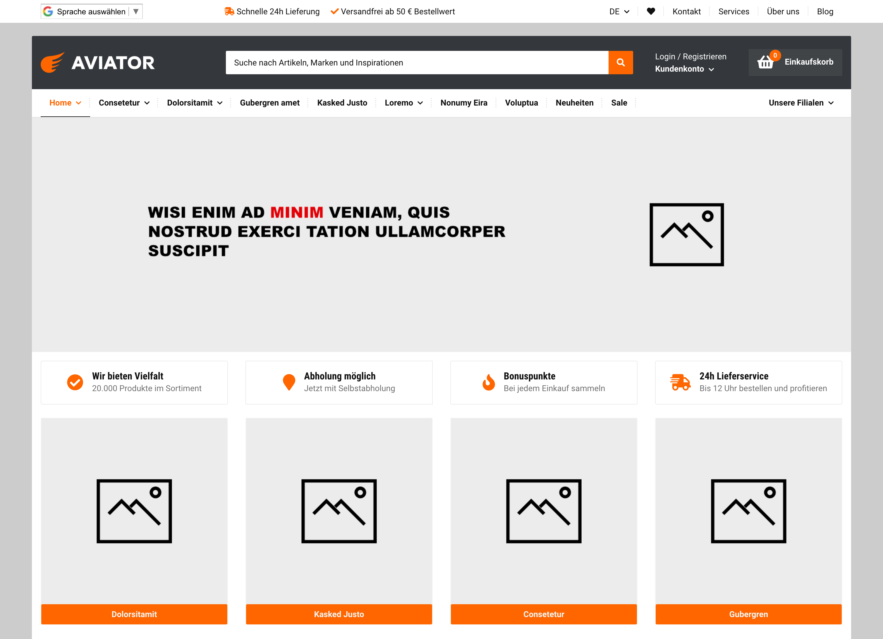Expand the Loremo navigation dropdown
Viewport: 883px width, 639px height.
coord(404,103)
